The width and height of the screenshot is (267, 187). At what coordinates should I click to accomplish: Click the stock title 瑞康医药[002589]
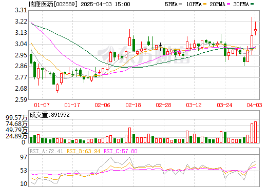tap(53, 4)
